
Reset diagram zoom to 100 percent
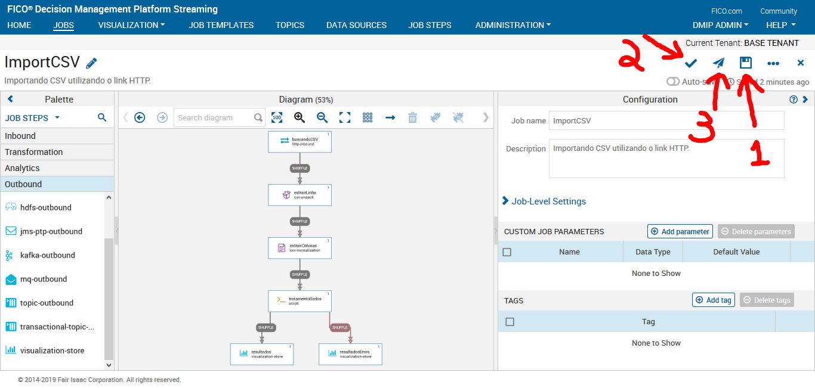pyautogui.click(x=277, y=117)
